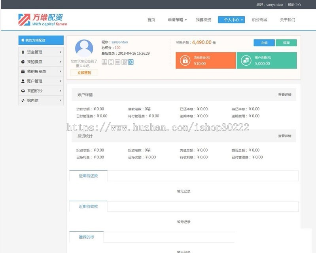Select the 近期待收款 tab
The width and height of the screenshot is (316, 253).
click(88, 206)
